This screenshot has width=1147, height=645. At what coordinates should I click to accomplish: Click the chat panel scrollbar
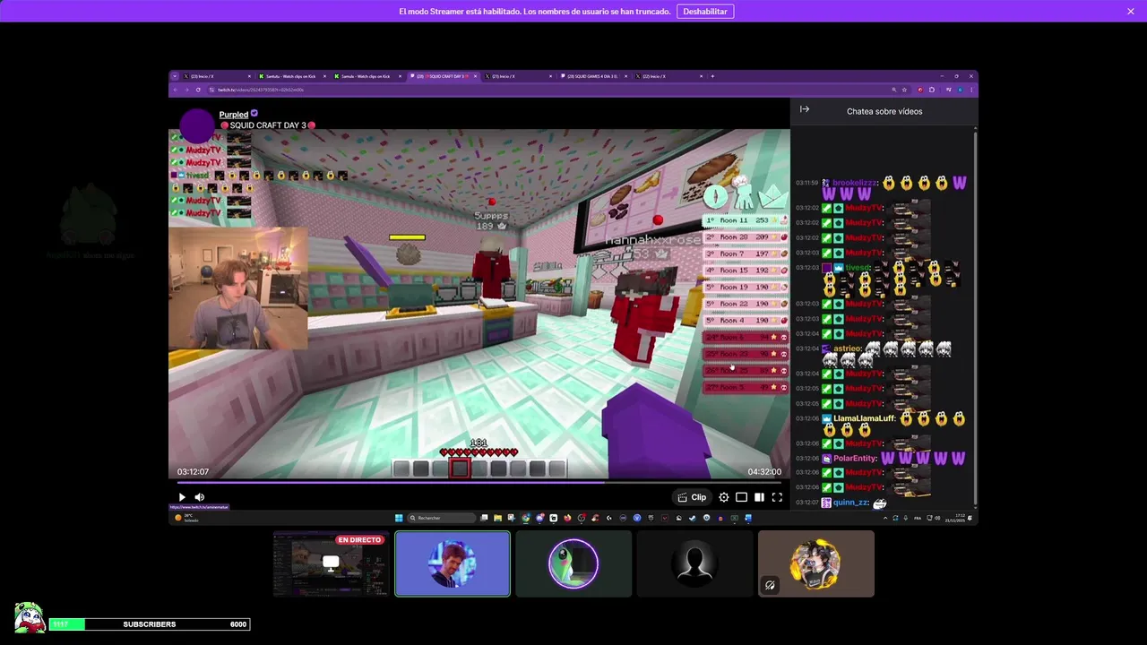[x=975, y=318]
